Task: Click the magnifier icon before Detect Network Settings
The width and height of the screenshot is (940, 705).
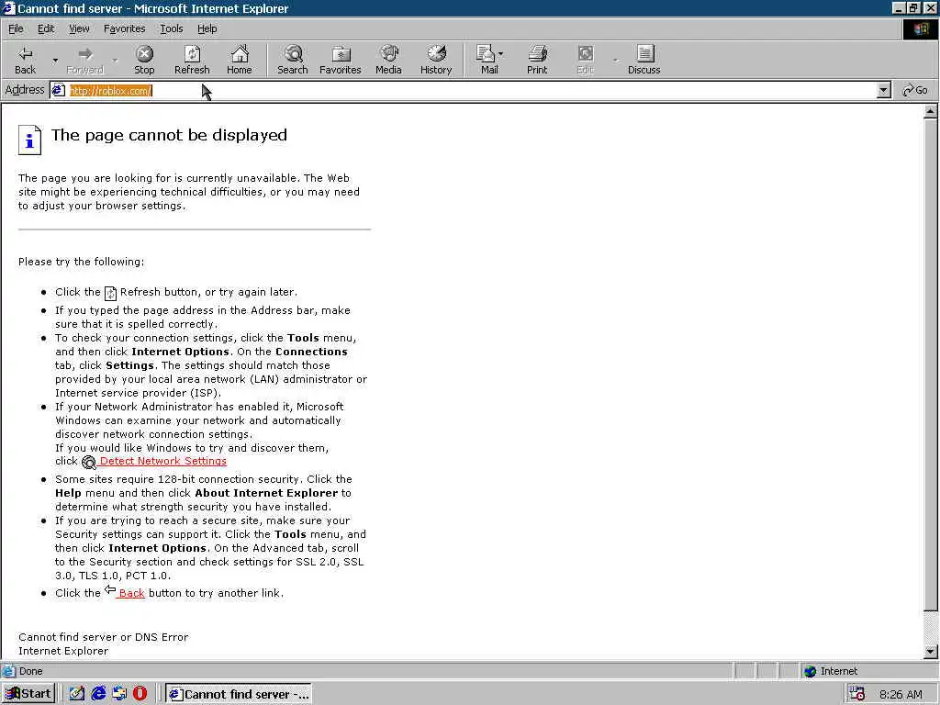Action: (x=89, y=463)
